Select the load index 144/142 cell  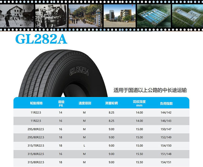coord(166,113)
